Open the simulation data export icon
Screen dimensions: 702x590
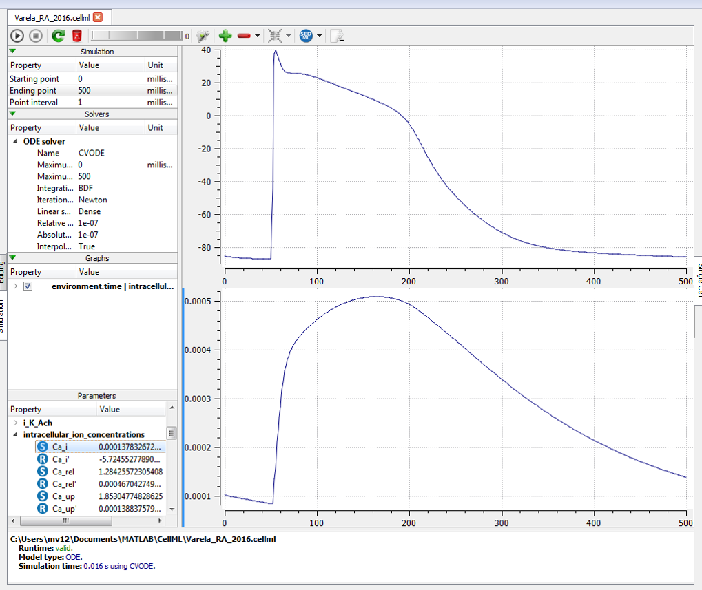pyautogui.click(x=335, y=36)
